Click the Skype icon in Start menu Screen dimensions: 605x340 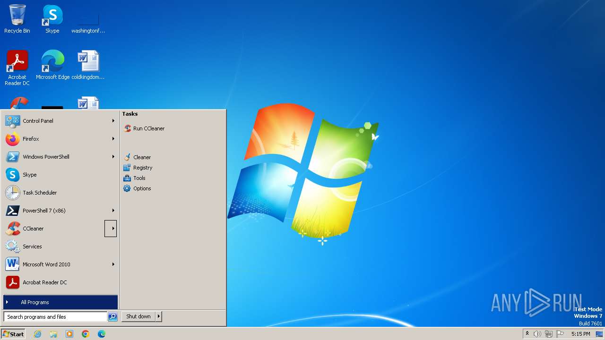[x=13, y=175]
